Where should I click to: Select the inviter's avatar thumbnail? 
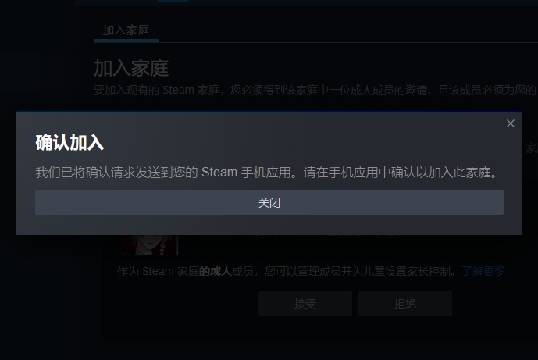[x=150, y=245]
